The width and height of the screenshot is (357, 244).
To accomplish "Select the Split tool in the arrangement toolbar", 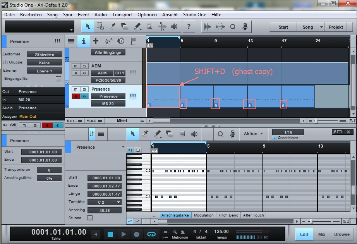I will point(112,26).
